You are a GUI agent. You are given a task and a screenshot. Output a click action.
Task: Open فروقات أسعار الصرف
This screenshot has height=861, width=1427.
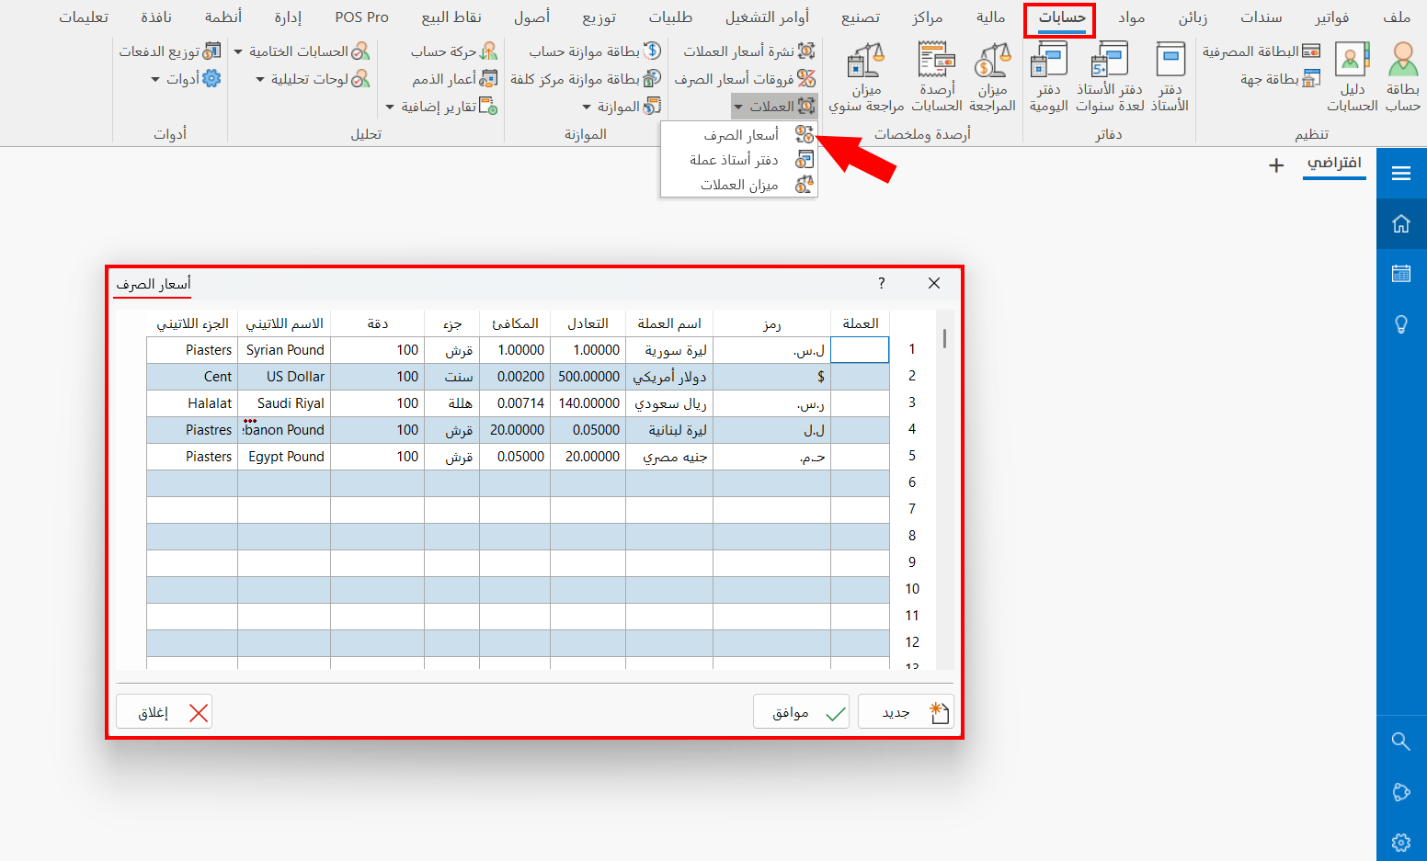(x=745, y=79)
